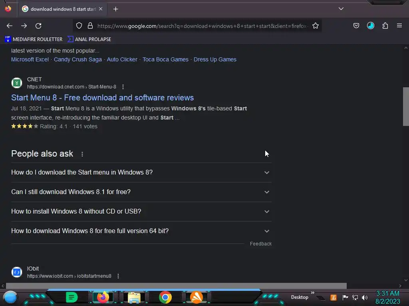
Task: Click the Desktop toolbar label
Action: 300,297
